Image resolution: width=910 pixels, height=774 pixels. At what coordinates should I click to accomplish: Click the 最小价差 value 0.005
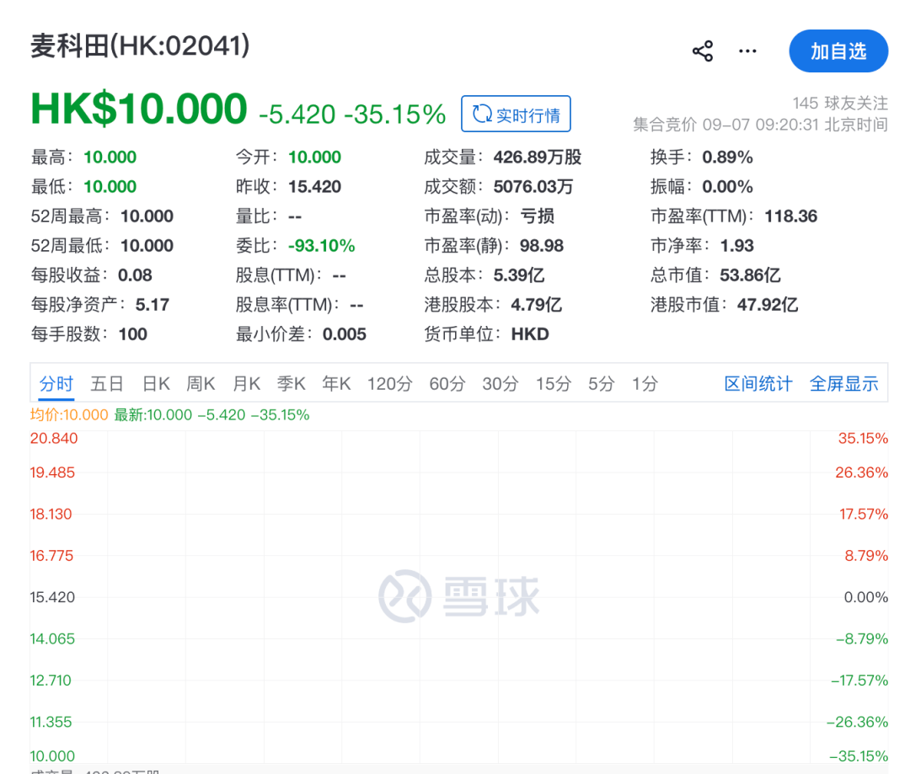344,334
